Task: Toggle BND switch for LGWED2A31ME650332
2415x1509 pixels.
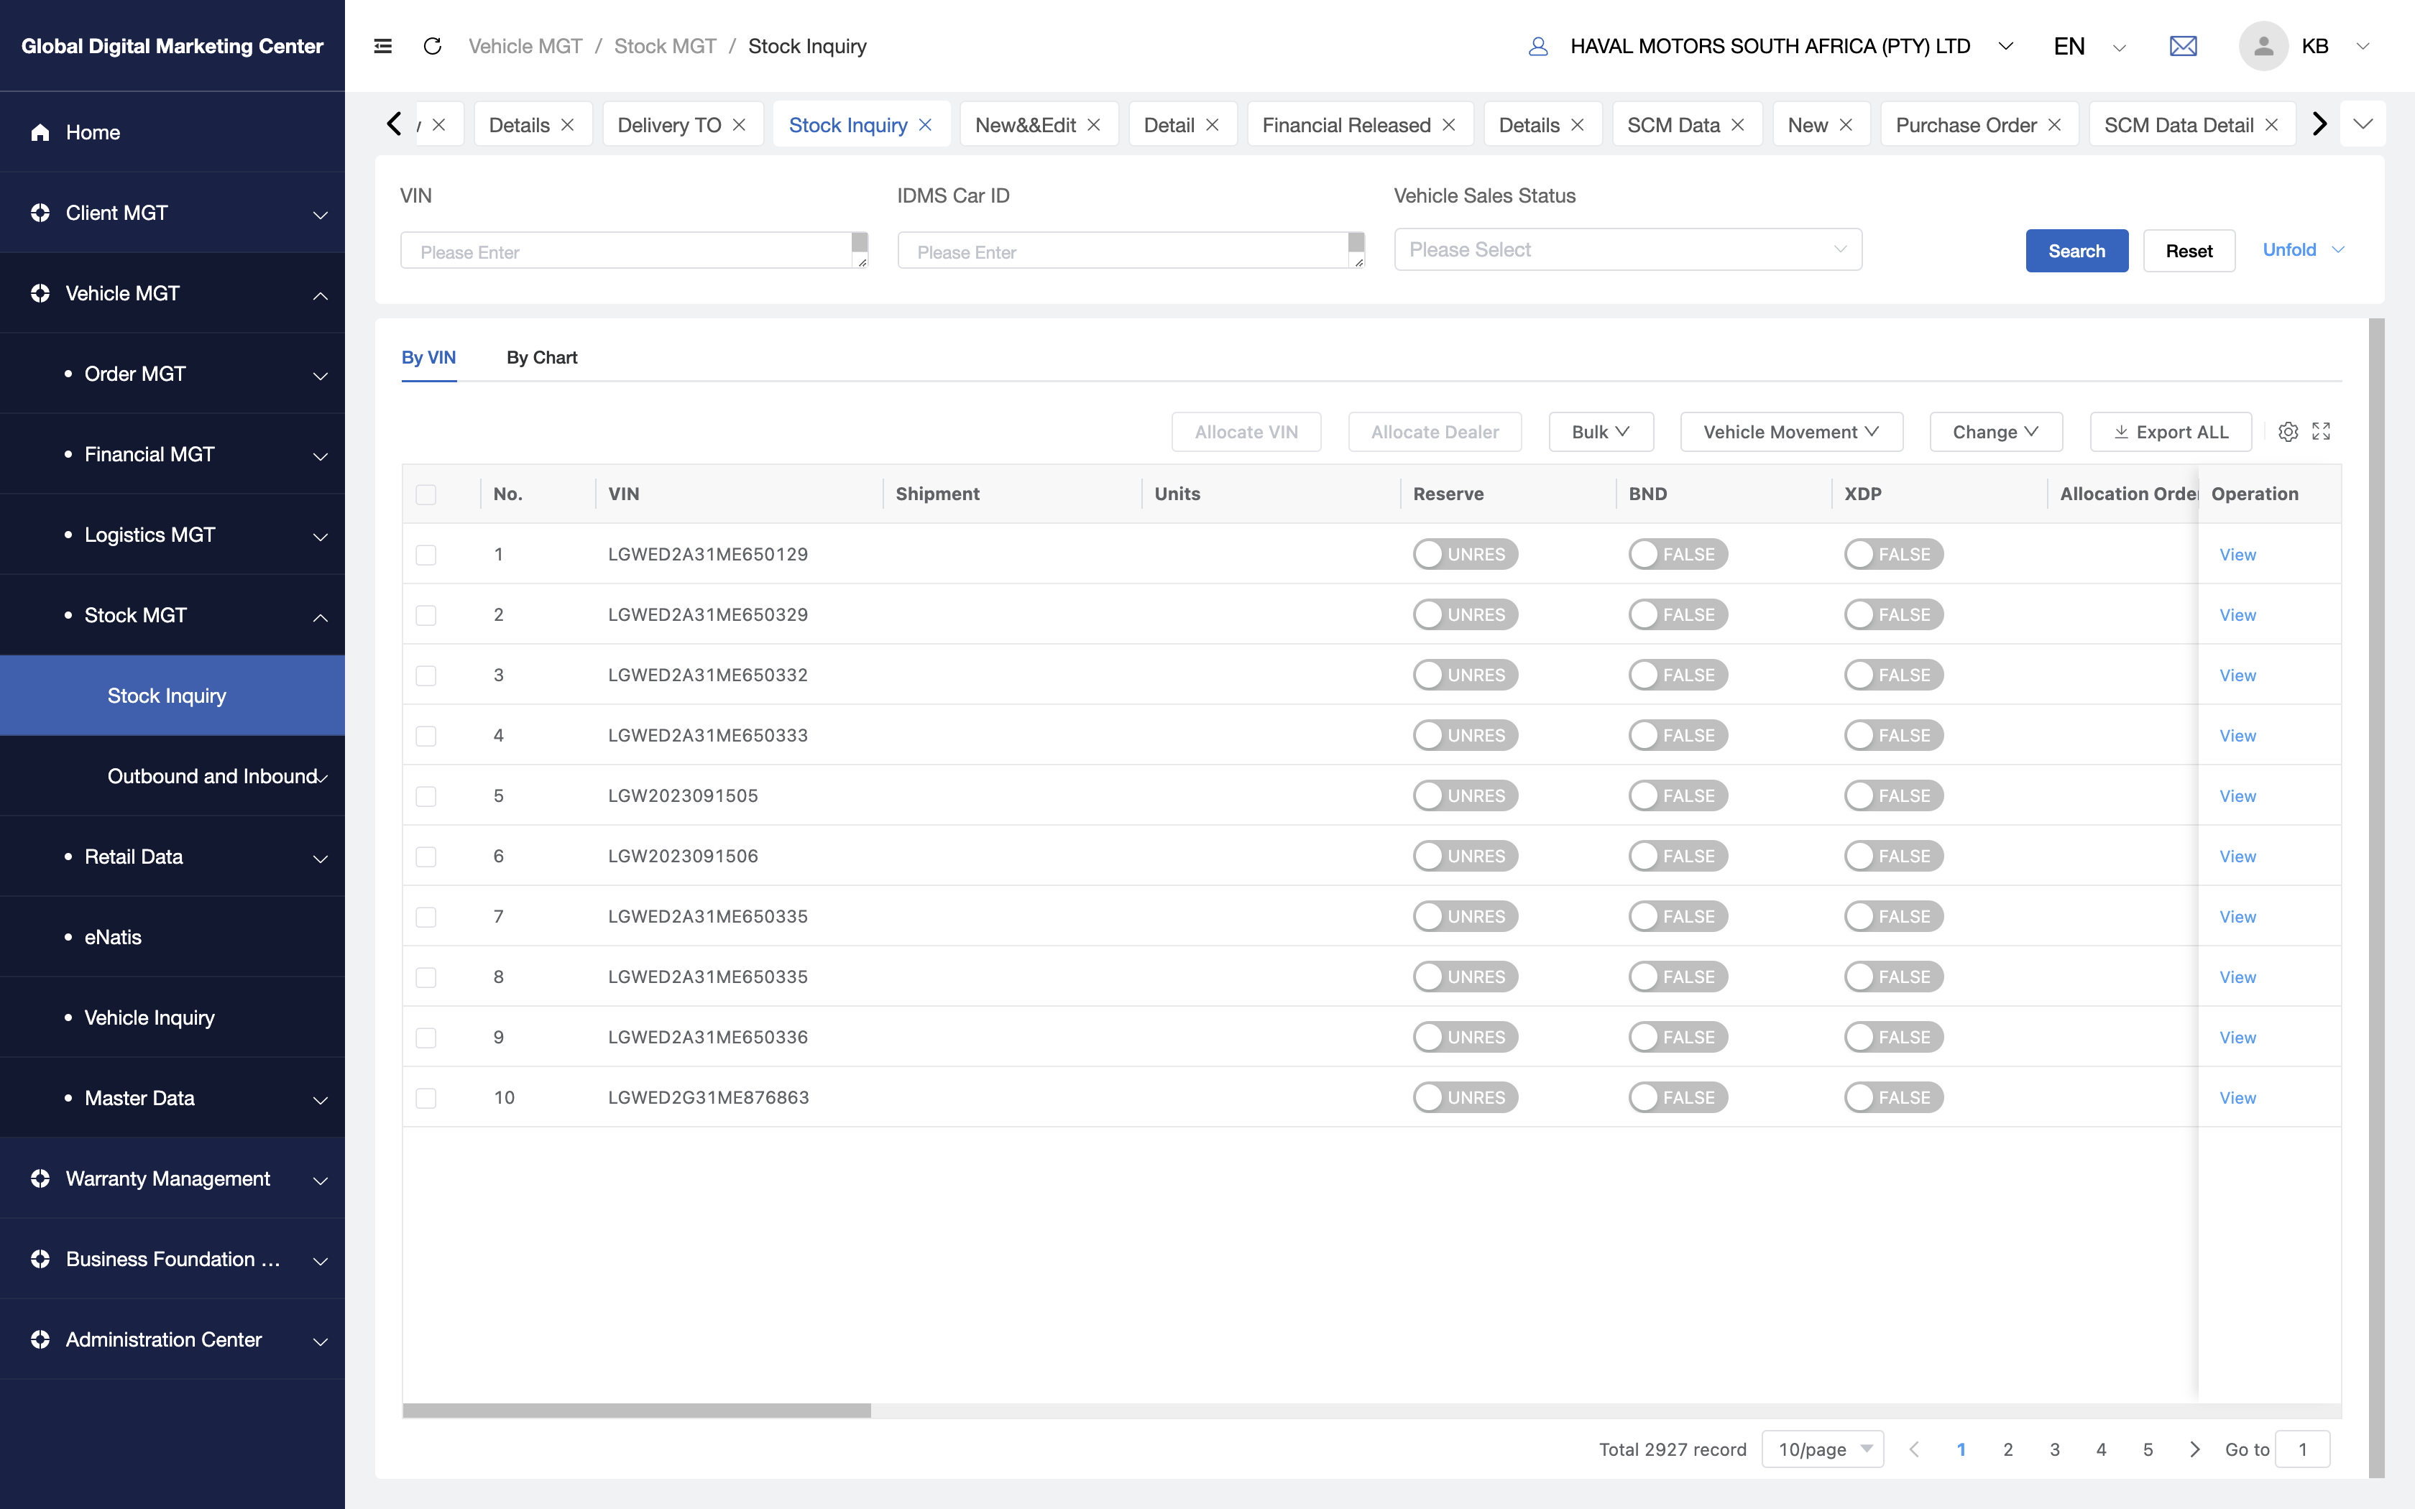Action: 1678,675
